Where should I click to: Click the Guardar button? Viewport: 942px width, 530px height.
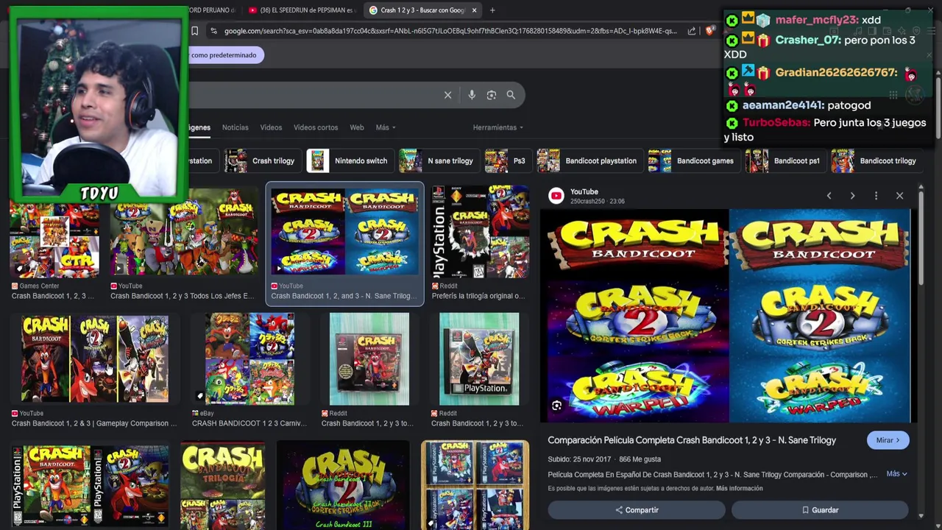tap(820, 509)
